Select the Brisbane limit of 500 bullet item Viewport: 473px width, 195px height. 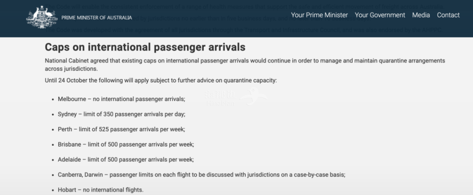(x=126, y=144)
